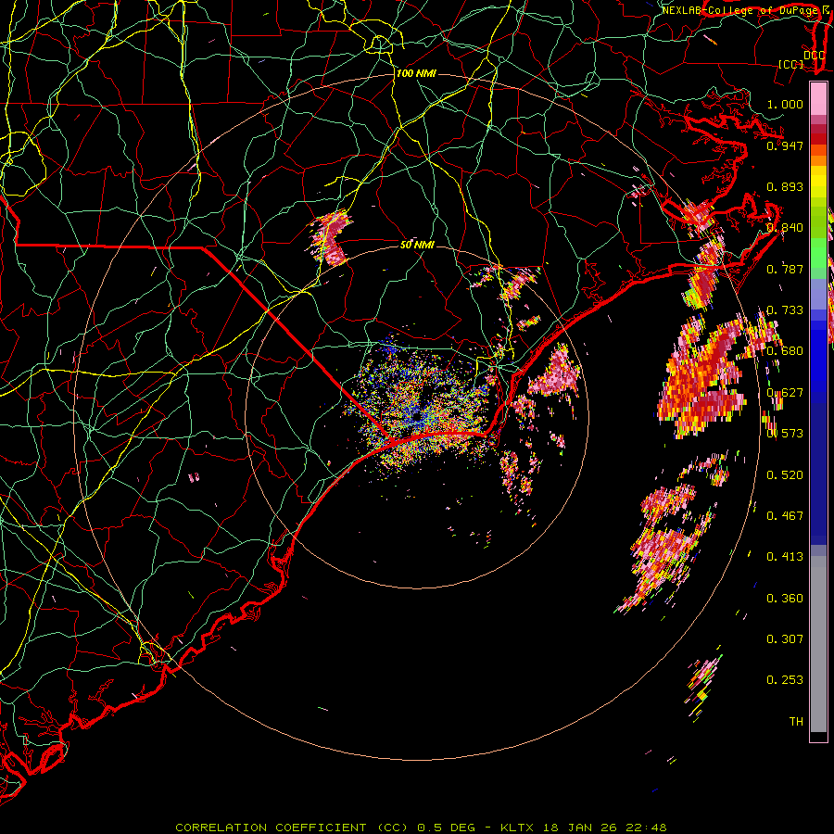Viewport: 834px width, 834px height.
Task: Click the 0.787 color scale value
Action: tap(785, 269)
